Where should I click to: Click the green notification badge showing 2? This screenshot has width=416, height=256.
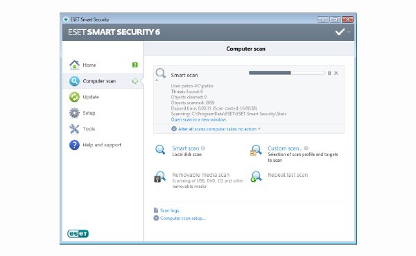point(135,65)
